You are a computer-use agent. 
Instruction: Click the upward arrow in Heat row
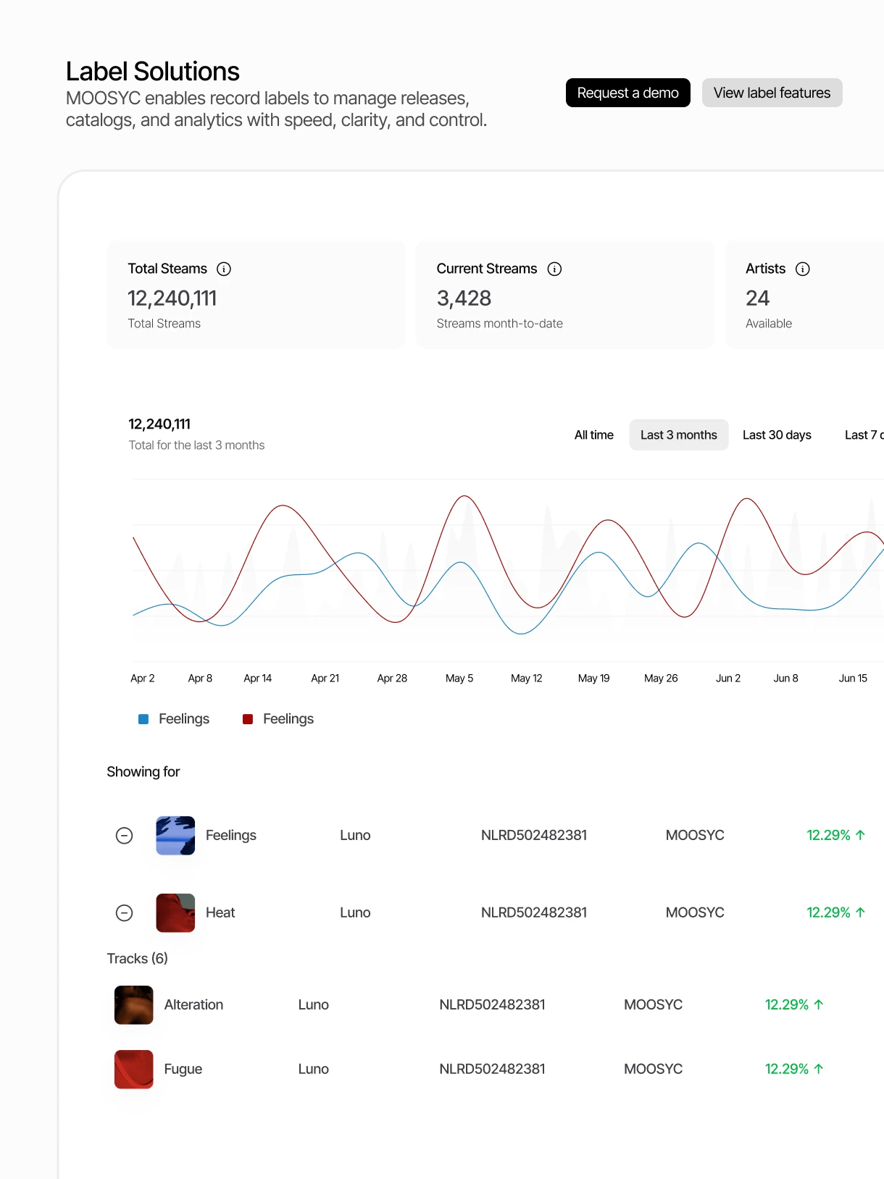[861, 912]
